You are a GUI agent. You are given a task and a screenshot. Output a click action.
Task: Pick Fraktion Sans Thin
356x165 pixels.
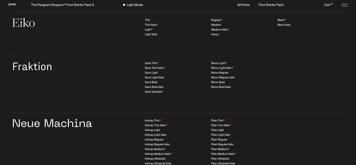click(151, 63)
